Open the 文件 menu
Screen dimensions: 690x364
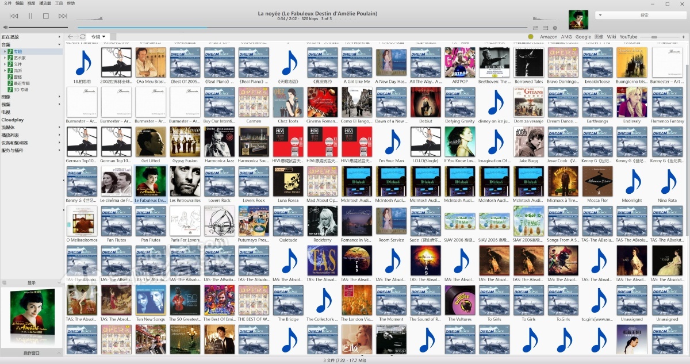pyautogui.click(x=7, y=3)
